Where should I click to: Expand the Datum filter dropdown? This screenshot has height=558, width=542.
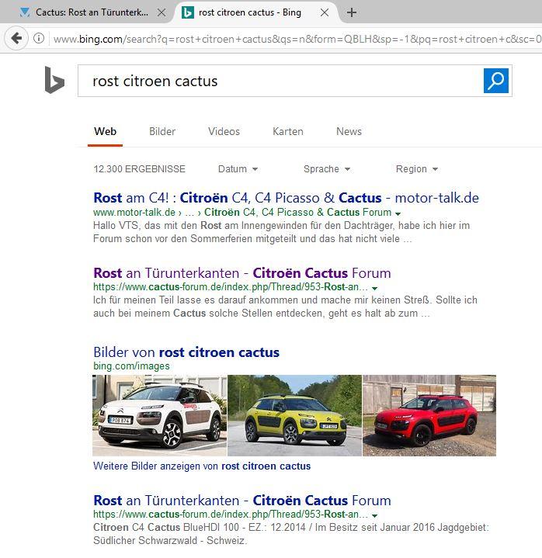click(x=238, y=168)
